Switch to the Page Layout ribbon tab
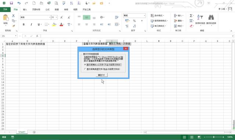Image resolution: width=235 pixels, height=140 pixels. click(36, 10)
